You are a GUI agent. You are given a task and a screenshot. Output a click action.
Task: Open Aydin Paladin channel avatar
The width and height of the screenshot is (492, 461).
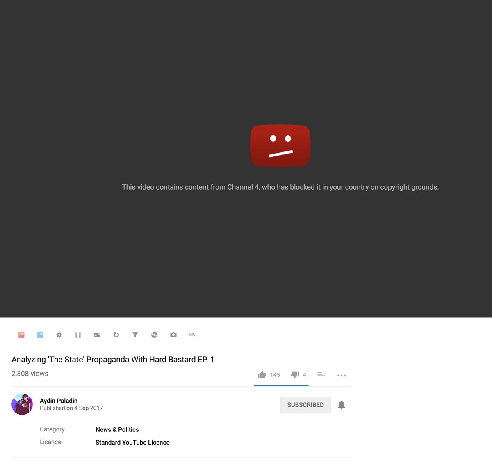[x=22, y=404]
